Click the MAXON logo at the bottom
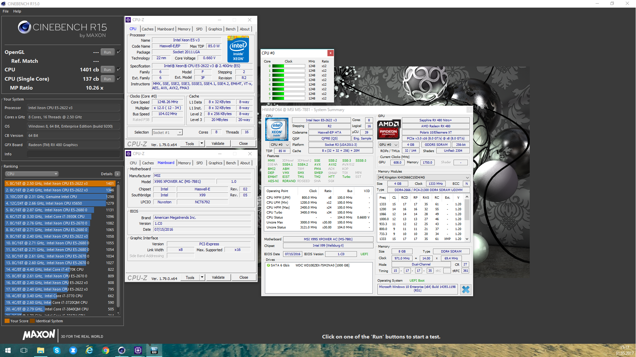Image resolution: width=636 pixels, height=357 pixels. 39,335
